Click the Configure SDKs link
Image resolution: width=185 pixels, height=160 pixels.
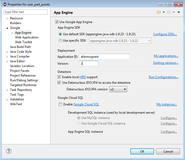tap(165, 34)
